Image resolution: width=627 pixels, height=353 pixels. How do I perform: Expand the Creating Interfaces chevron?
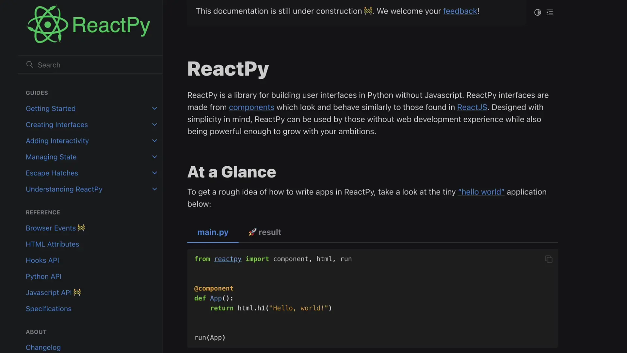tap(154, 125)
